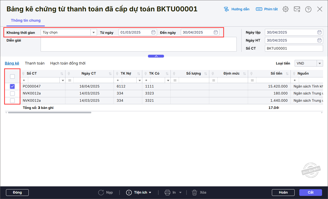Click the Diễn giải text field
The width and height of the screenshot is (328, 199).
[x=138, y=44]
